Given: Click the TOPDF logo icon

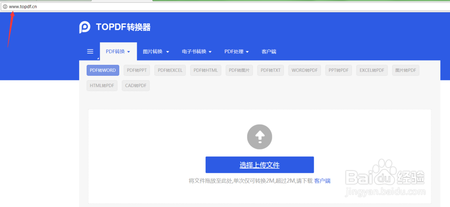Looking at the screenshot, I should point(85,27).
